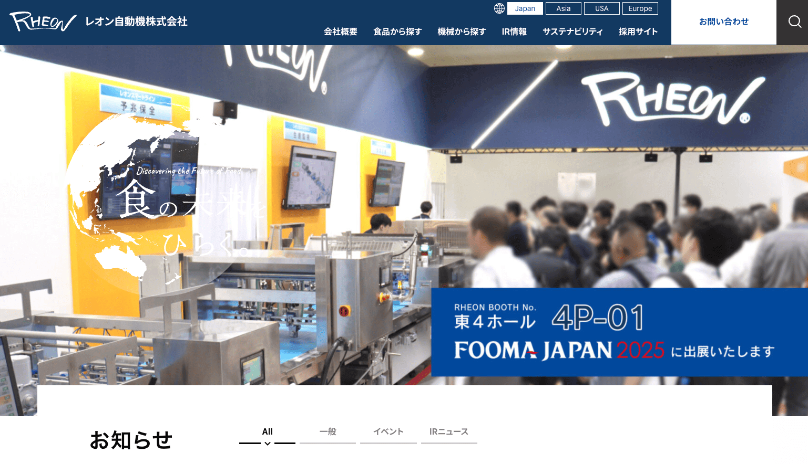Open the 会社概要 menu
This screenshot has height=464, width=808.
pos(341,31)
